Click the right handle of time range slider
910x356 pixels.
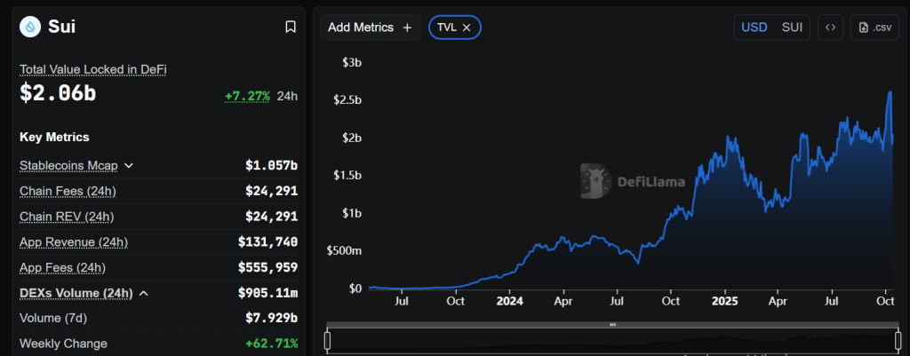pyautogui.click(x=898, y=340)
